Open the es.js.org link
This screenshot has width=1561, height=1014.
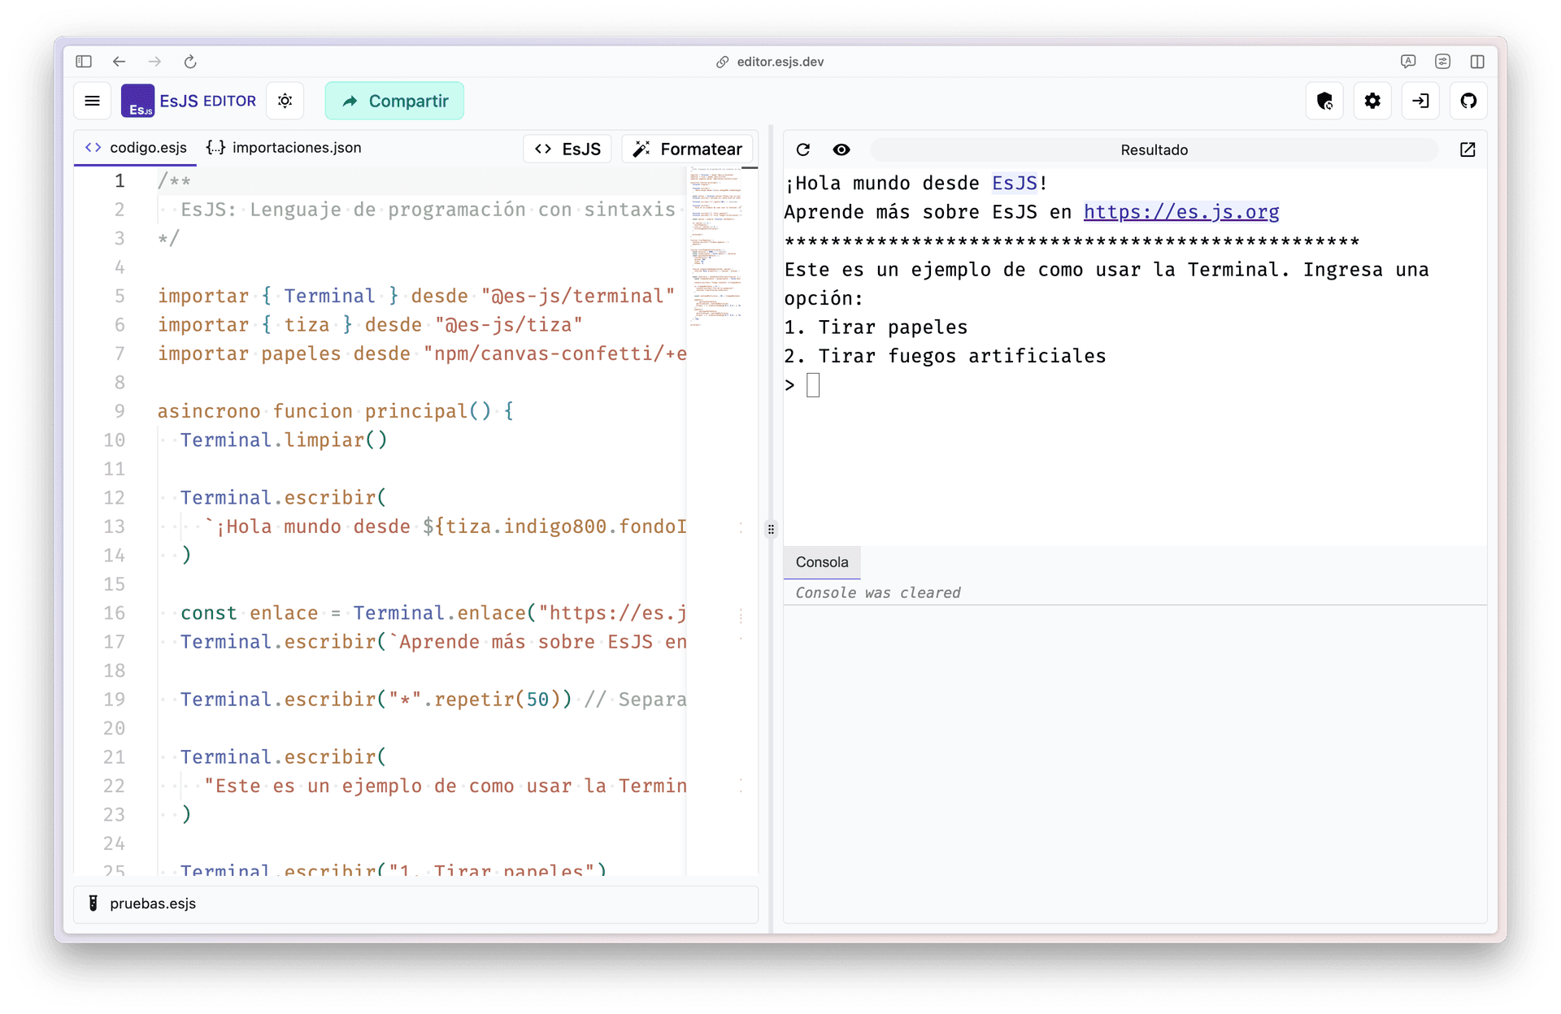click(x=1181, y=212)
